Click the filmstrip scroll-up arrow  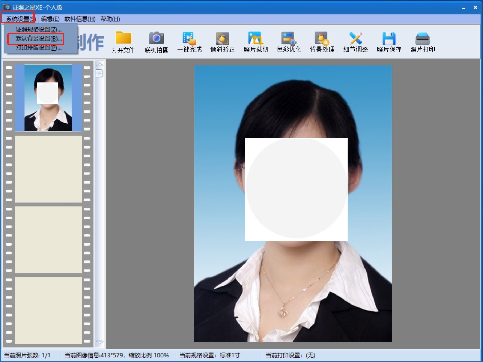click(100, 64)
